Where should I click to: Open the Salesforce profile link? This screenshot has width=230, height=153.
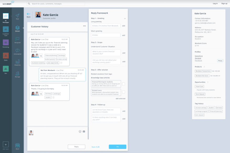pyautogui.click(x=198, y=56)
